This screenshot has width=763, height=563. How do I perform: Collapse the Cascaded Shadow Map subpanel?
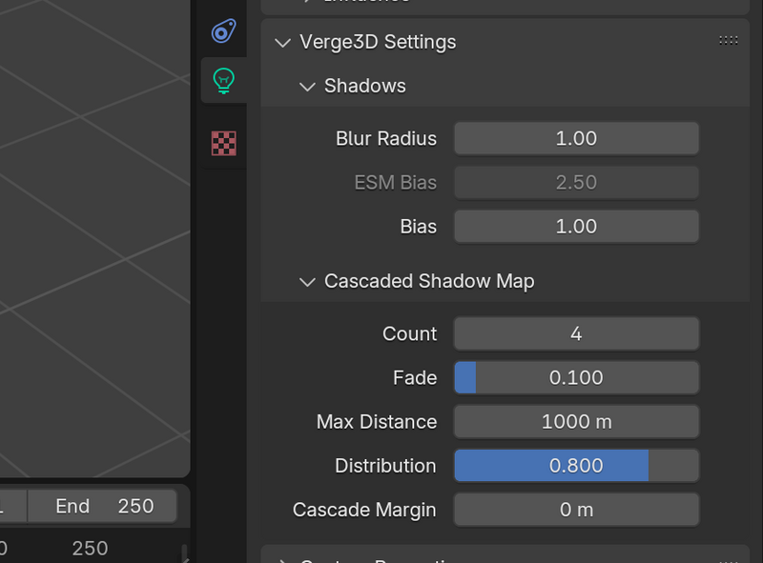pos(307,282)
